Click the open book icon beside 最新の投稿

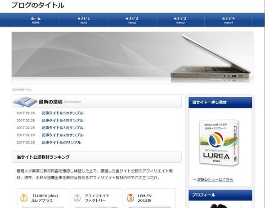25,102
